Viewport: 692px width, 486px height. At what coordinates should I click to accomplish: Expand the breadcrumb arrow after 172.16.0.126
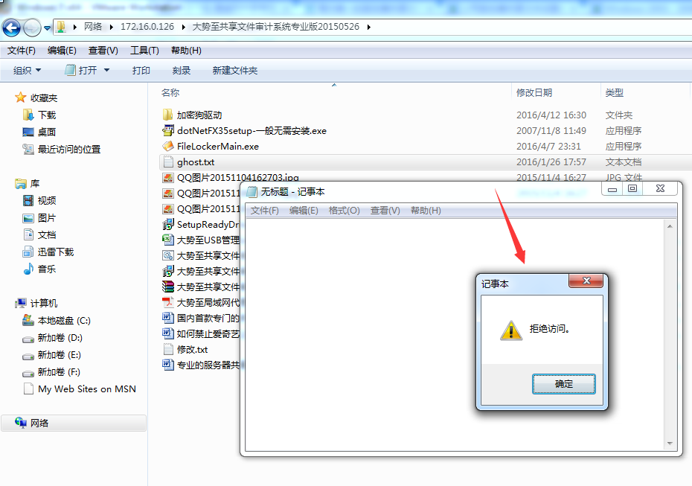(x=184, y=27)
